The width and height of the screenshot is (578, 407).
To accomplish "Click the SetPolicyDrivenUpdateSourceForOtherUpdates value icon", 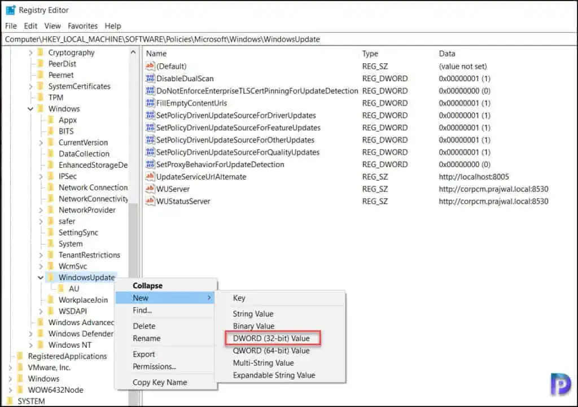I will 150,140.
